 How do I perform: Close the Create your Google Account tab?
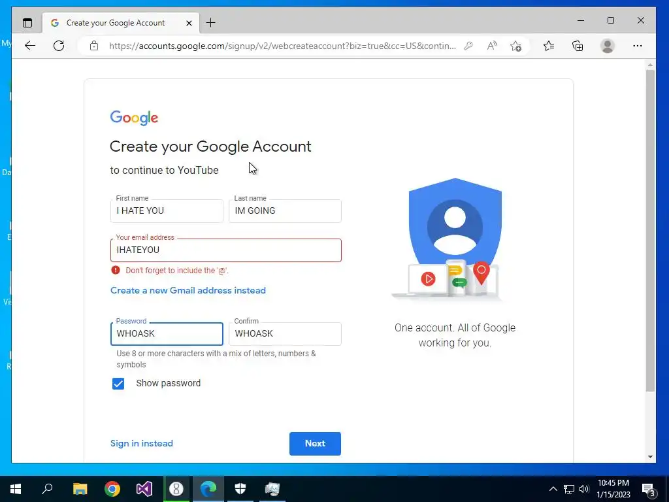[189, 23]
